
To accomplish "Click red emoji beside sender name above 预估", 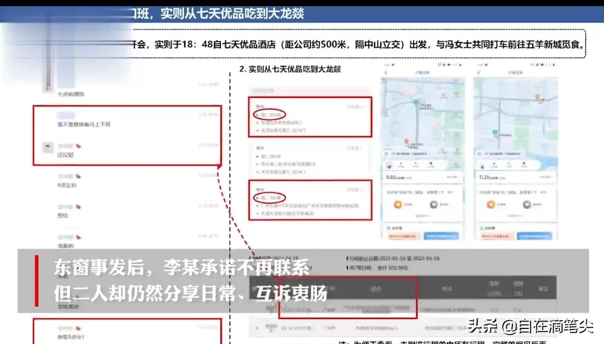I will point(79,207).
